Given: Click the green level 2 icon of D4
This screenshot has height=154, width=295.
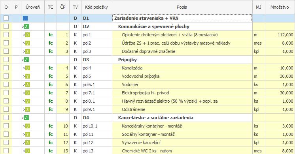Looking at the screenshot, I should tap(26, 118).
